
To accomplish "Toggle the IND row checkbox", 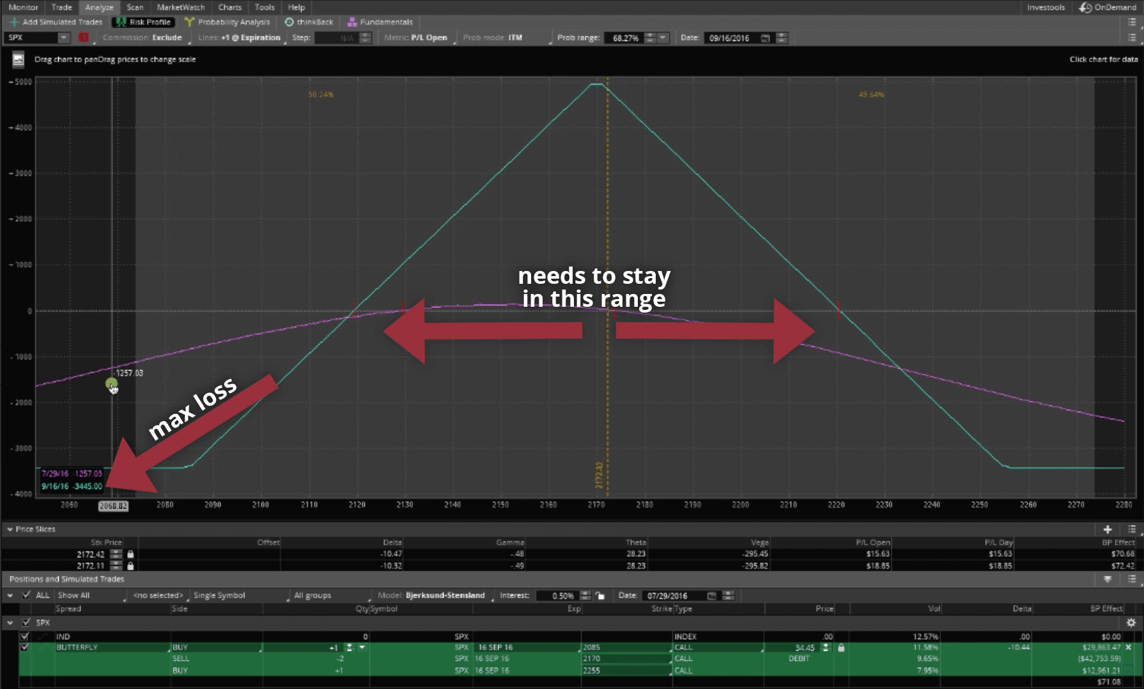I will (x=24, y=637).
